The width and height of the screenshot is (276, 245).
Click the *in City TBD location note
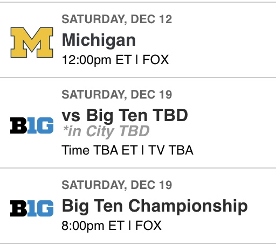click(106, 131)
